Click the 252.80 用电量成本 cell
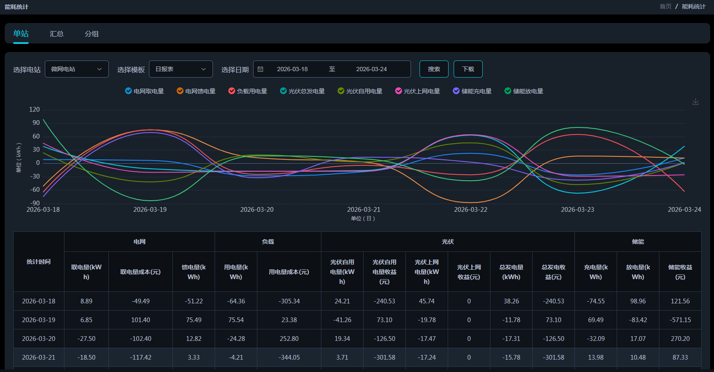The height and width of the screenshot is (372, 714). [x=289, y=339]
